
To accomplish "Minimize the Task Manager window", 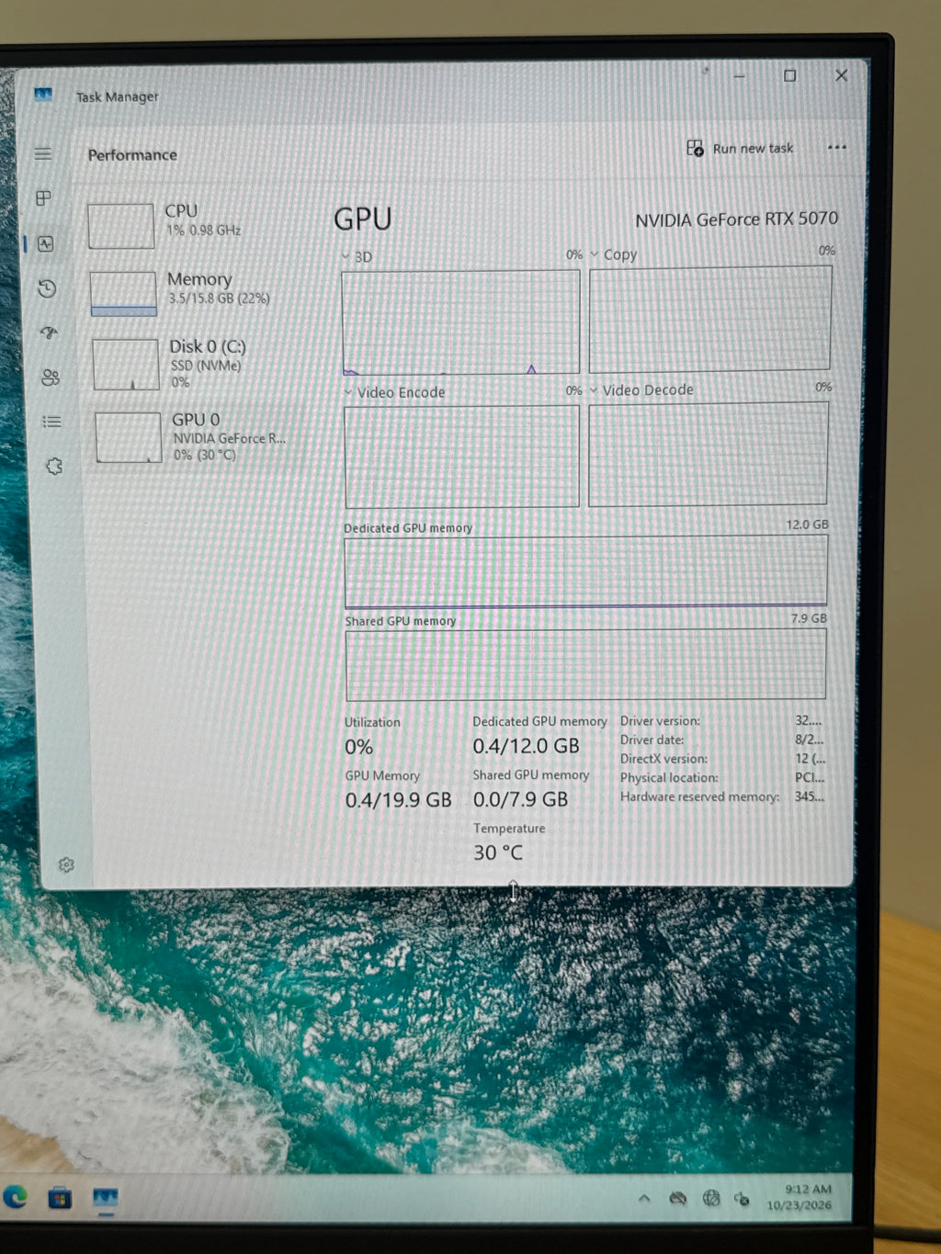I will coord(739,76).
